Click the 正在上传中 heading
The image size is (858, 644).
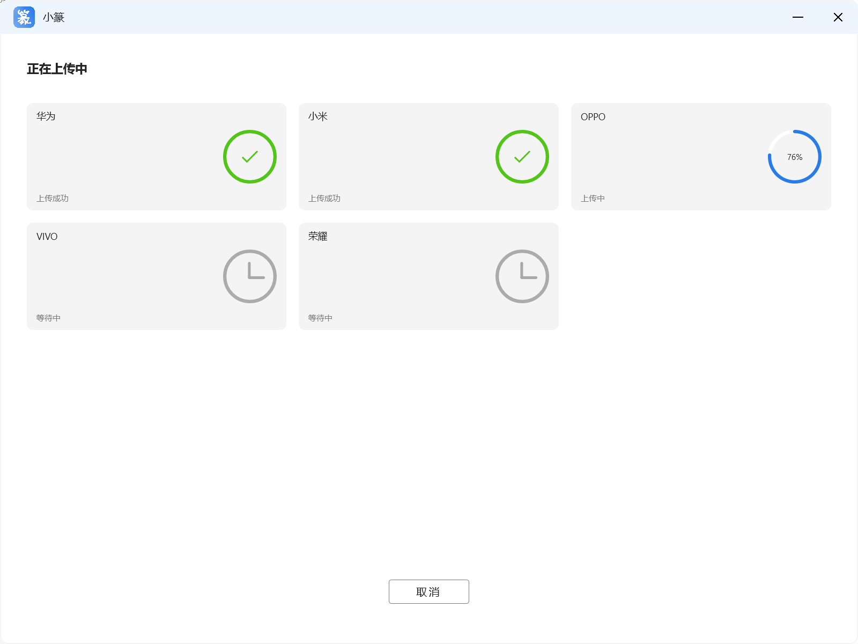57,69
